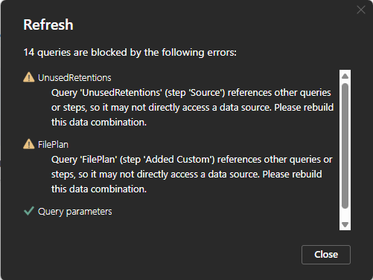The width and height of the screenshot is (373, 280).
Task: Select the FilePlan query name
Action: [x=53, y=145]
